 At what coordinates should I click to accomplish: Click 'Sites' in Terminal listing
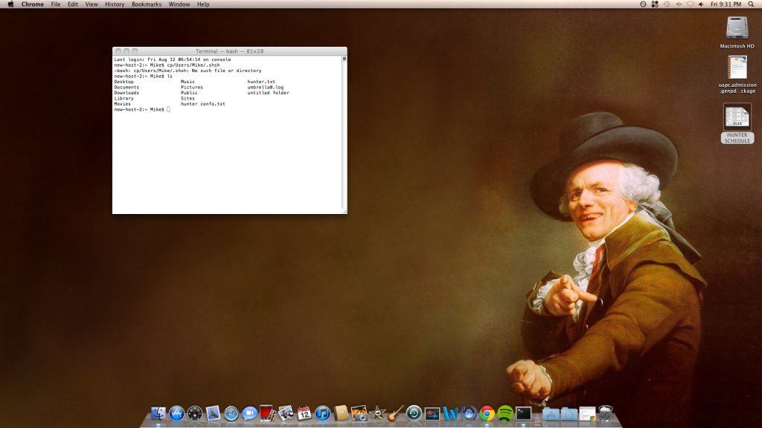tap(188, 99)
